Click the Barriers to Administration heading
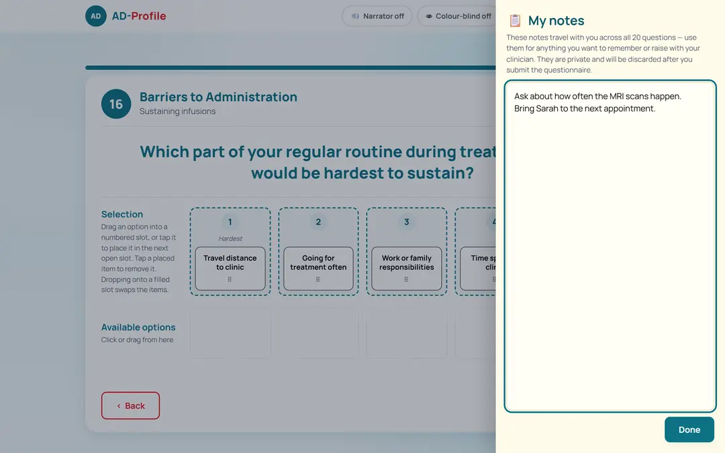The image size is (725, 453). click(x=218, y=97)
